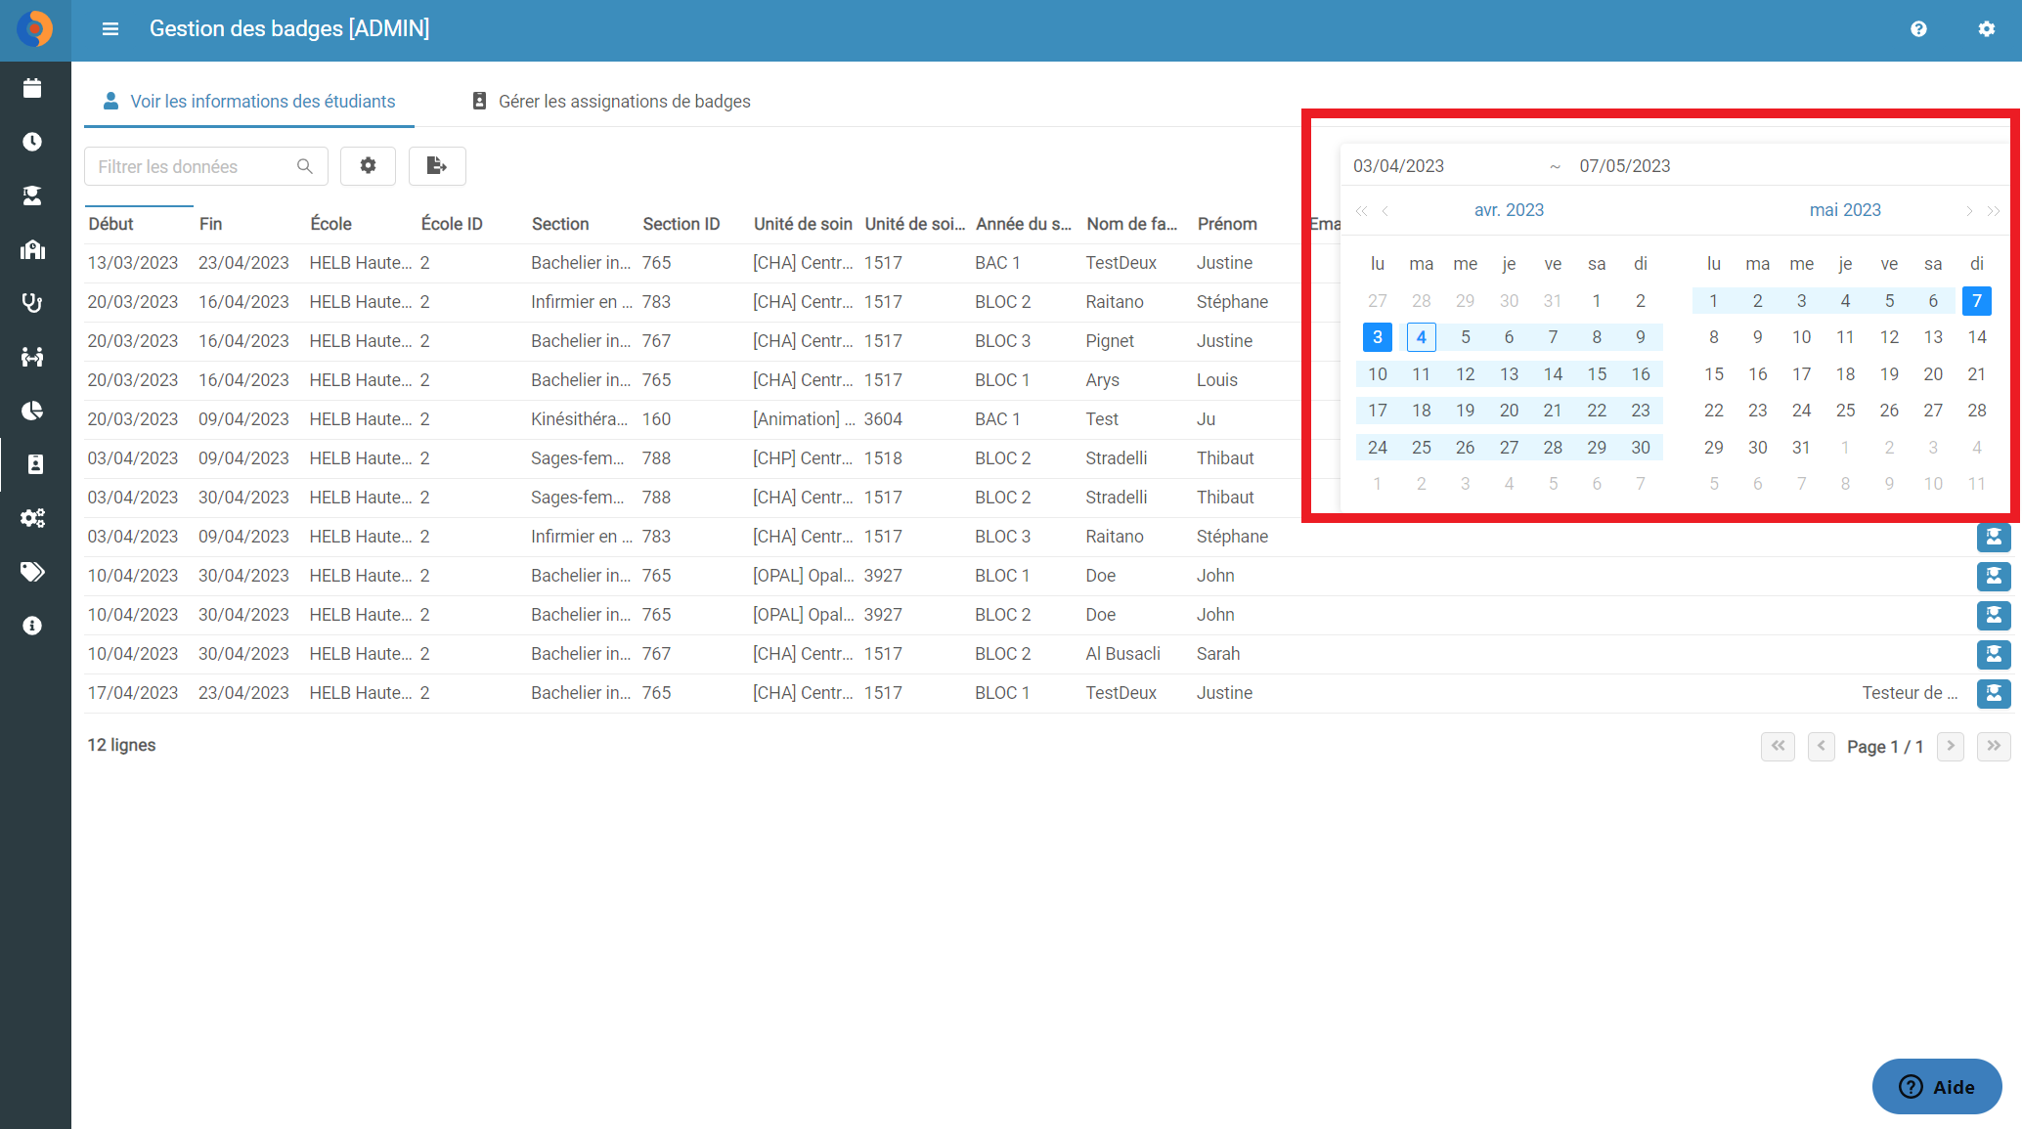
Task: Click the application logo
Action: point(35,29)
